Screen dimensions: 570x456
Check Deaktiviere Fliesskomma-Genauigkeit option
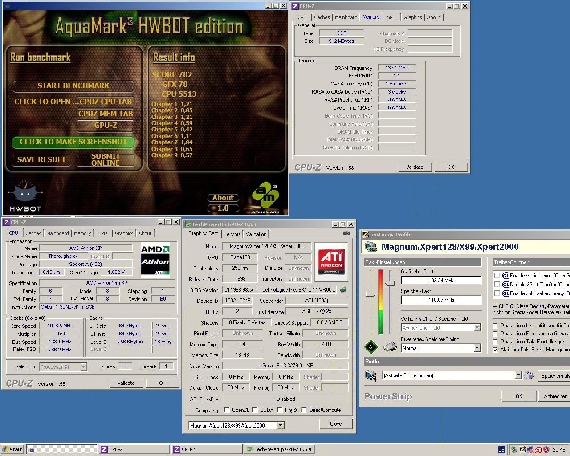pyautogui.click(x=496, y=334)
